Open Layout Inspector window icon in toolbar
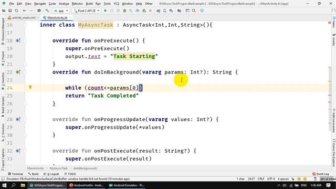The image size is (336, 189). (x=187, y=10)
